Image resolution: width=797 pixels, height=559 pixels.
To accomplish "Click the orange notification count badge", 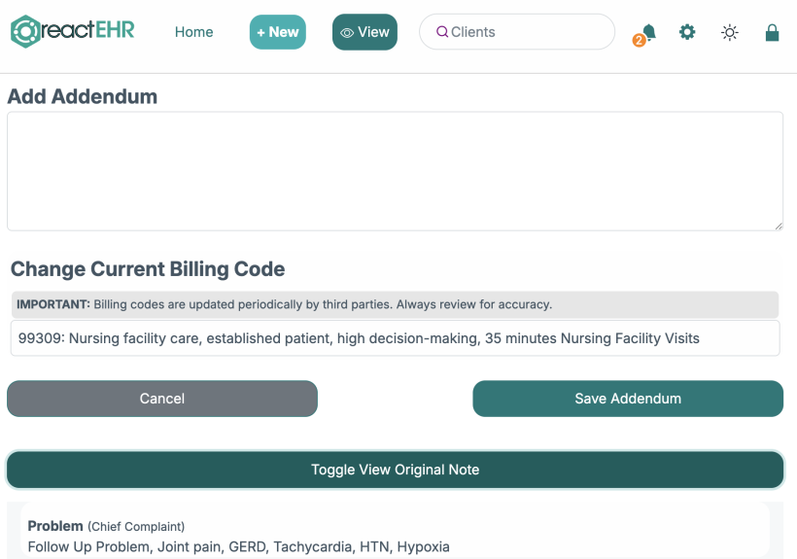I will [x=639, y=40].
